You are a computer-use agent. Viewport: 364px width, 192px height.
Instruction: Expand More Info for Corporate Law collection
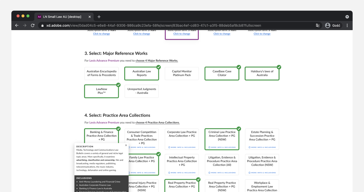[182, 147]
